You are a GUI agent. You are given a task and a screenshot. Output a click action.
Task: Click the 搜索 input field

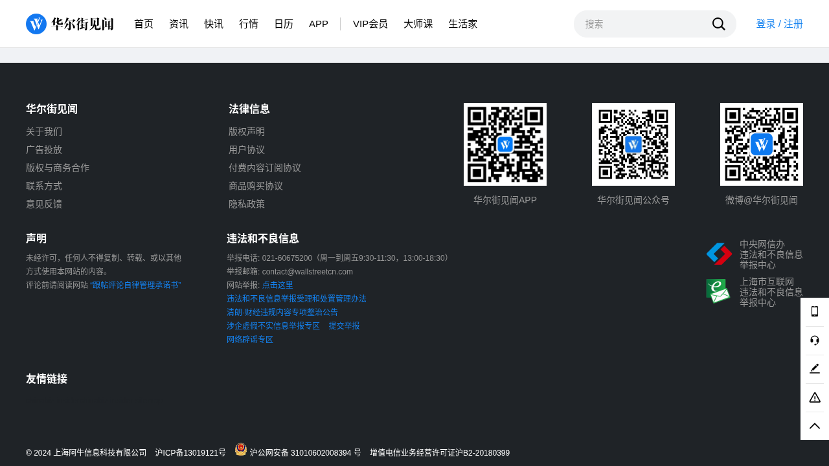(641, 24)
